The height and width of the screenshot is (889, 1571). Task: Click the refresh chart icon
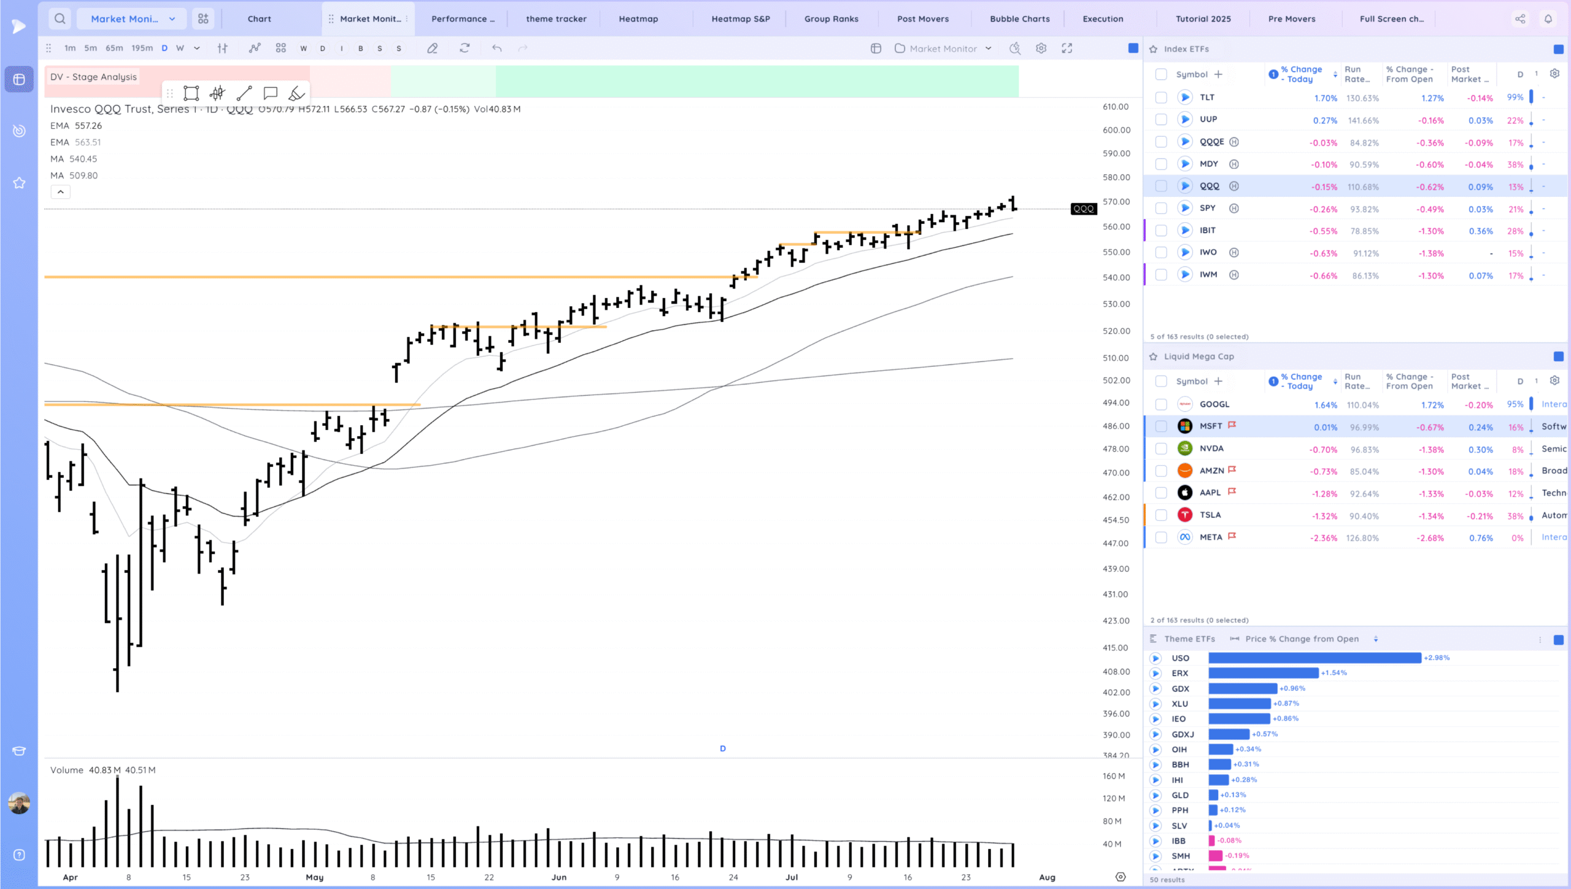pyautogui.click(x=465, y=48)
